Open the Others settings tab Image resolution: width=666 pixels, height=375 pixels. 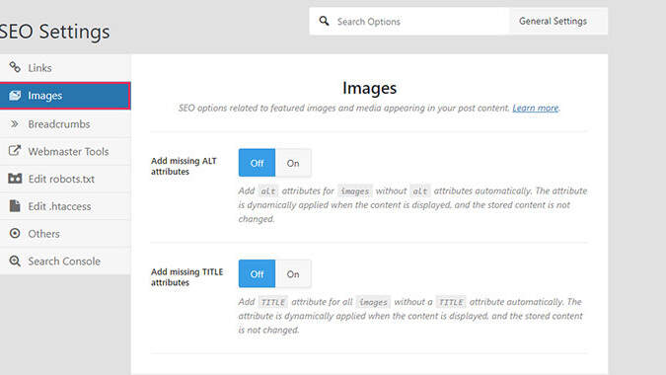pos(65,234)
